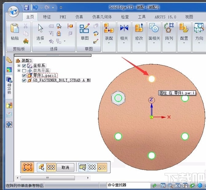Open the layers sidebar icon
206x190 pixels.
[x=9, y=115]
